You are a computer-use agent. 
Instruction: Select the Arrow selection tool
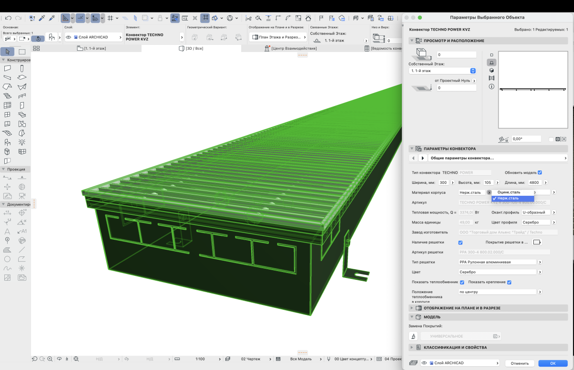pyautogui.click(x=8, y=52)
